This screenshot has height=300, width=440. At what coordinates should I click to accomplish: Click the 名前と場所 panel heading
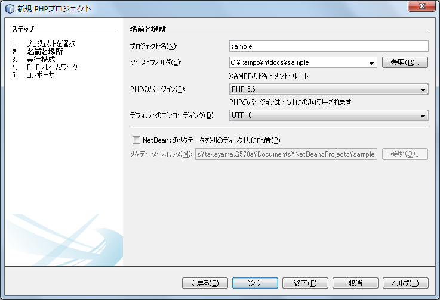click(x=148, y=29)
